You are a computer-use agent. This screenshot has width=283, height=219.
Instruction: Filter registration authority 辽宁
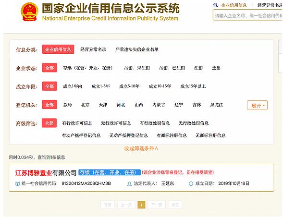click(179, 105)
